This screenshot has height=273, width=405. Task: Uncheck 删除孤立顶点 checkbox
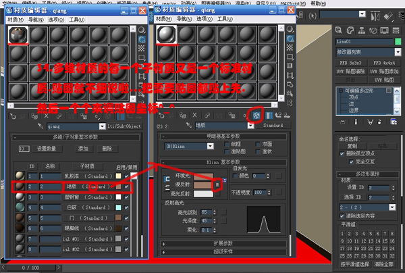342,154
